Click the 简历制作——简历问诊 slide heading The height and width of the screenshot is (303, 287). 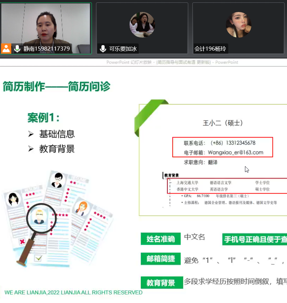(57, 87)
